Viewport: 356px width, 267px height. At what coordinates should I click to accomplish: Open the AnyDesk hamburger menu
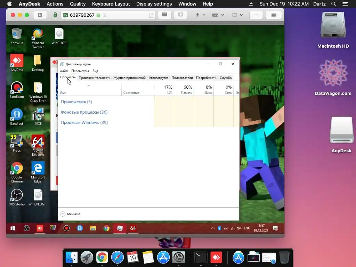(274, 15)
